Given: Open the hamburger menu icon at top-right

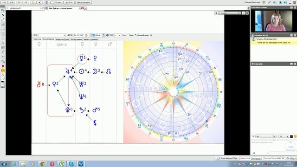Looking at the screenshot, I should coord(295,2).
